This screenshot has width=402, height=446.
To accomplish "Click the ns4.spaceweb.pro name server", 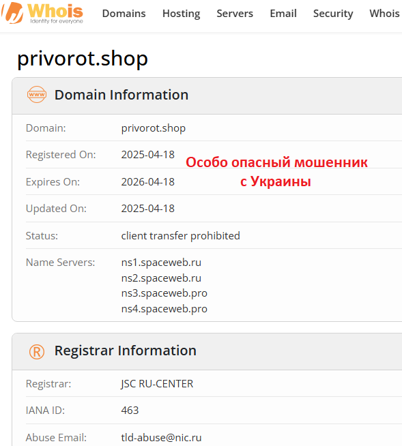I will (164, 309).
